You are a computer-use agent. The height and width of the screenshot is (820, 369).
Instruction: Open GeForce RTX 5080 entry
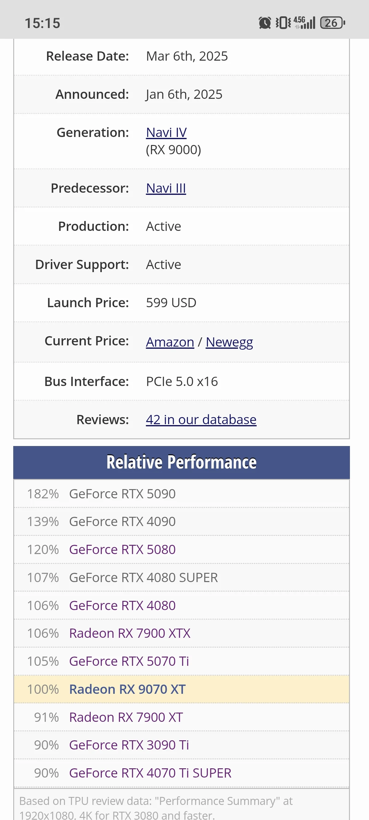(122, 549)
